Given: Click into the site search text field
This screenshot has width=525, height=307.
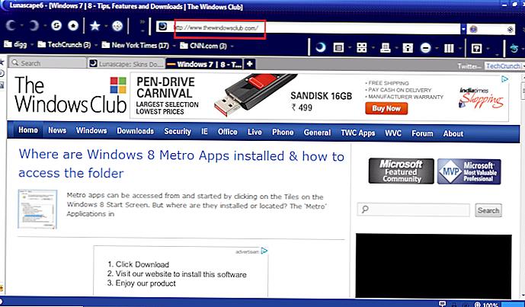Looking at the screenshot, I should click(414, 209).
